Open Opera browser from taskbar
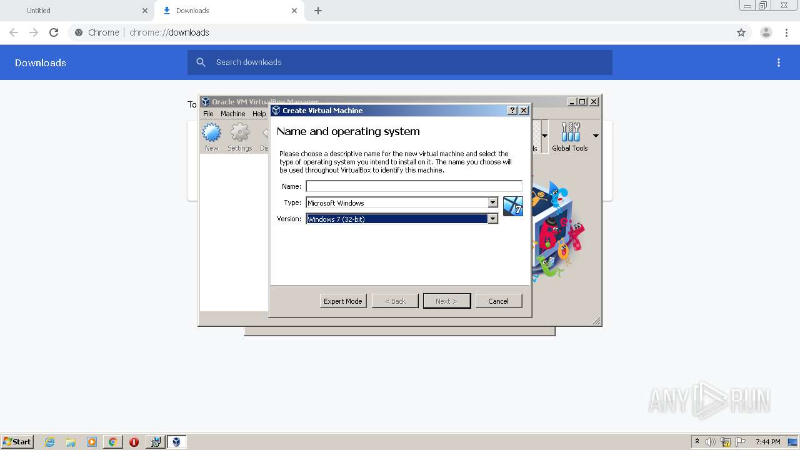This screenshot has width=800, height=450. tap(134, 442)
